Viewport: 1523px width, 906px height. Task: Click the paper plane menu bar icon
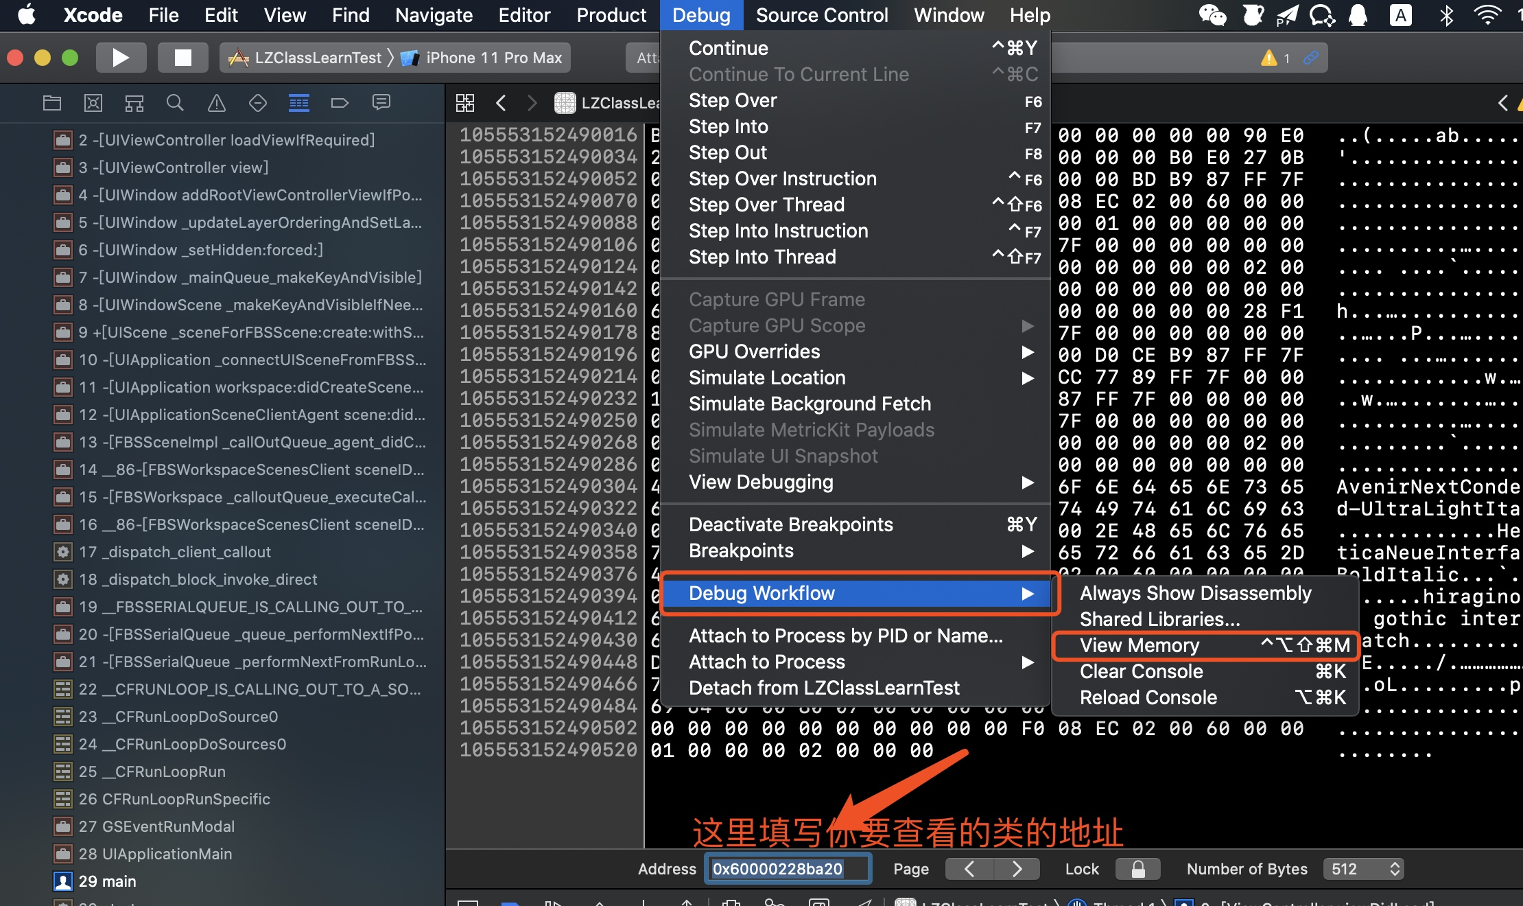(x=1287, y=15)
